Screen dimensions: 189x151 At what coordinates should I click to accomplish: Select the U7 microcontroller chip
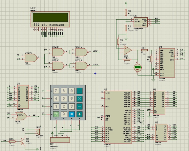pos(118,117)
